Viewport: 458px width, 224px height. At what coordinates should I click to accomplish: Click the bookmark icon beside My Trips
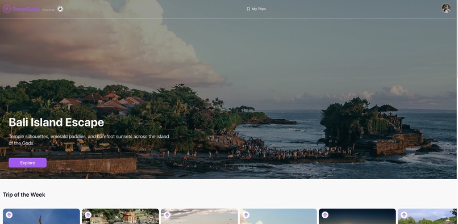(x=248, y=9)
